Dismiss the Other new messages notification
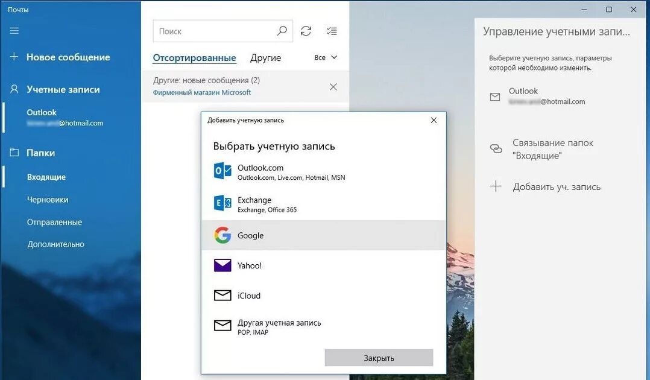Viewport: 650px width, 380px height. tap(333, 87)
